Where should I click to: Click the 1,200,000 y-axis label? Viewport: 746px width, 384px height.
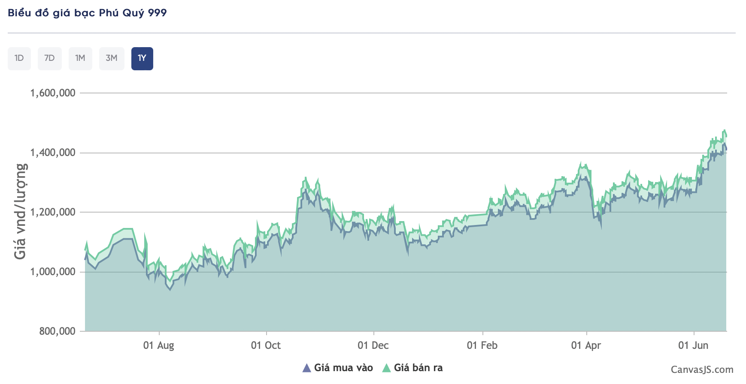pos(53,212)
